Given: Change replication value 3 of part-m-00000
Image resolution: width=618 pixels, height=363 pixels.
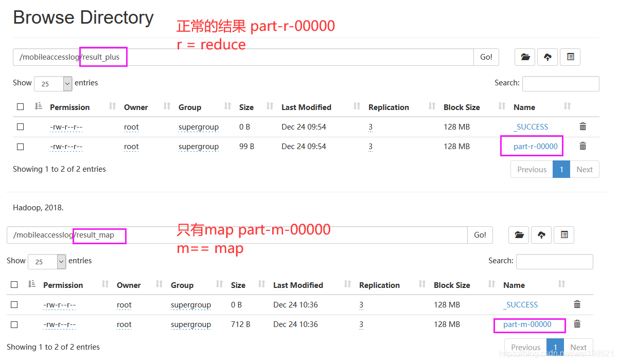Looking at the screenshot, I should pos(361,324).
